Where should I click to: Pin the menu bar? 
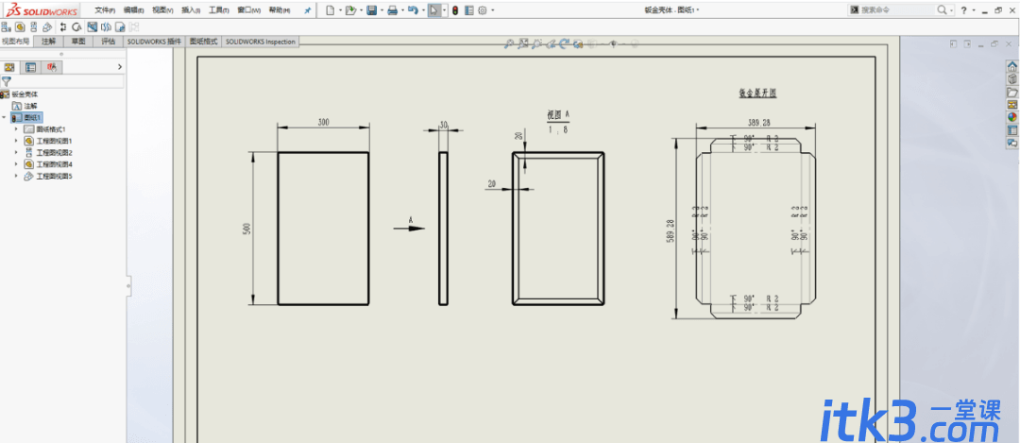308,10
